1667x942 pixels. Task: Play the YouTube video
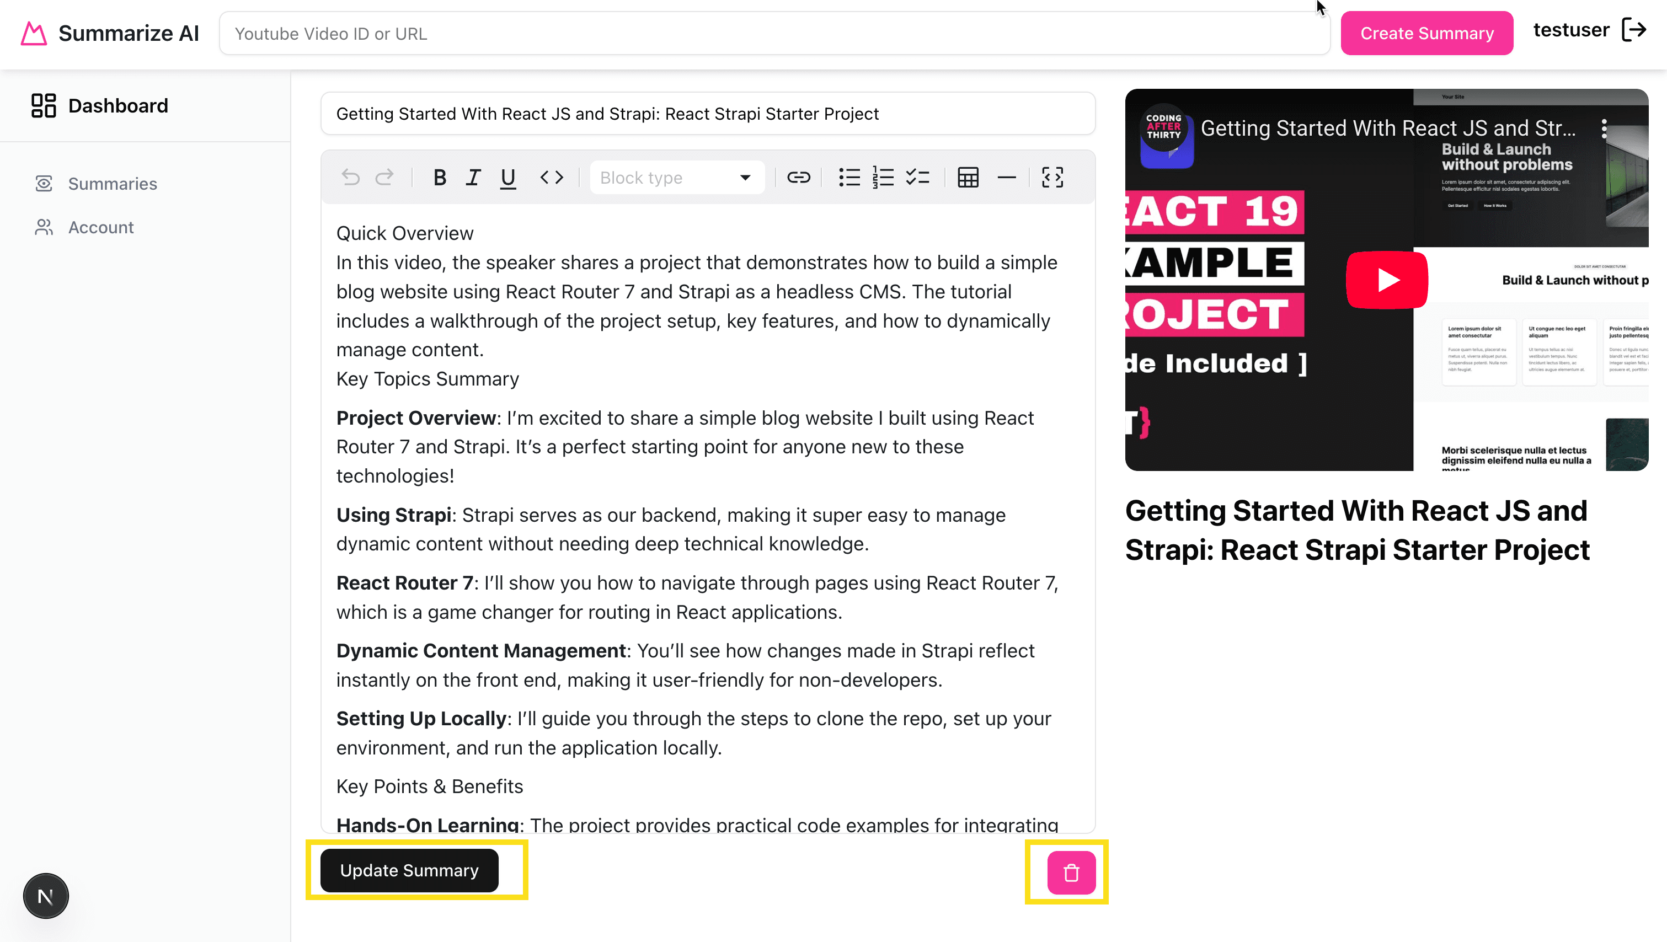point(1387,280)
